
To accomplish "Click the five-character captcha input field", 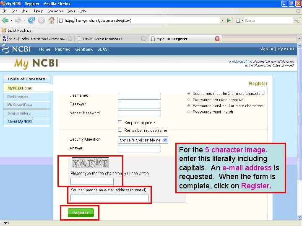I will [x=92, y=181].
